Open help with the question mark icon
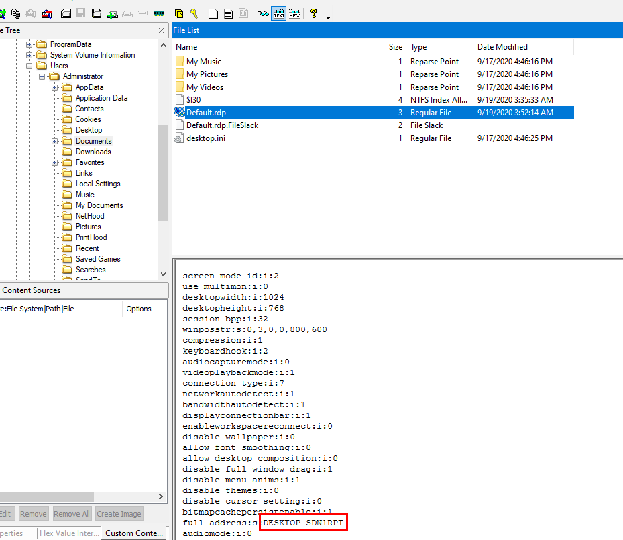The width and height of the screenshot is (623, 540). (x=314, y=13)
